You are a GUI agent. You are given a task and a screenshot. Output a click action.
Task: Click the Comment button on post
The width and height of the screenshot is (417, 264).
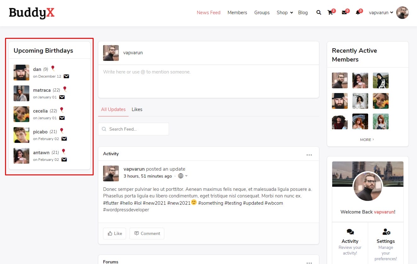[x=147, y=233]
